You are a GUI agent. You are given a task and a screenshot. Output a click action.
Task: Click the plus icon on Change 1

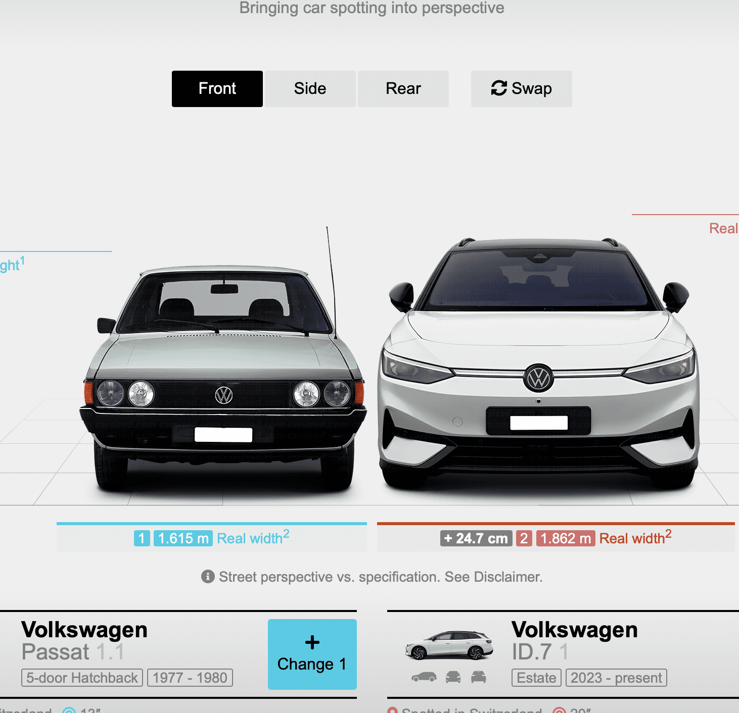point(312,642)
